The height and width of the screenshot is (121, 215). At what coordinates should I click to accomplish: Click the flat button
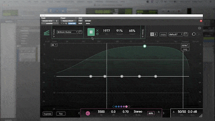tap(61, 114)
